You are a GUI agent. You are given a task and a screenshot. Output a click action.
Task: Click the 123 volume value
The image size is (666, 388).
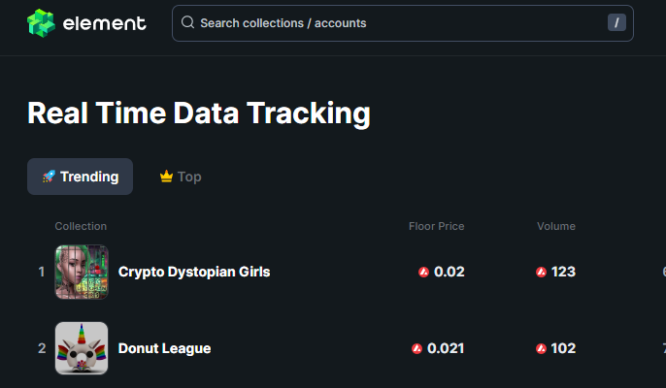(563, 272)
